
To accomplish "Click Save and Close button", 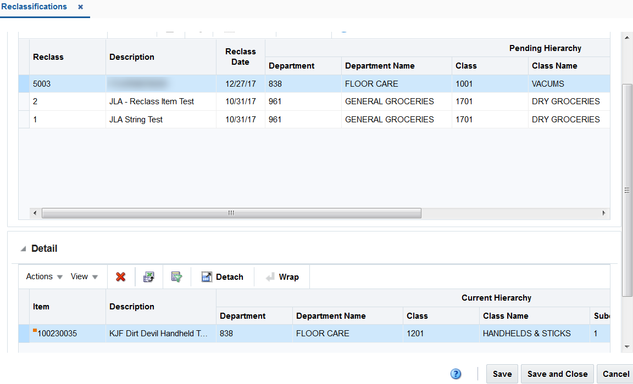I will [557, 374].
